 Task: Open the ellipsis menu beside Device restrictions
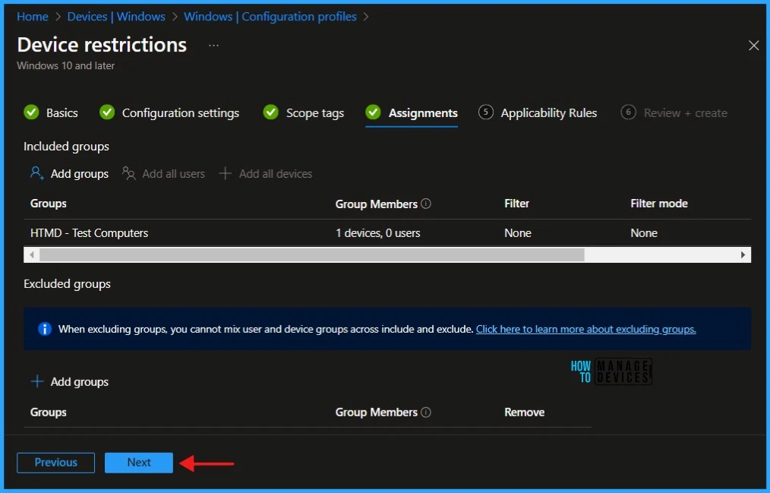(213, 46)
